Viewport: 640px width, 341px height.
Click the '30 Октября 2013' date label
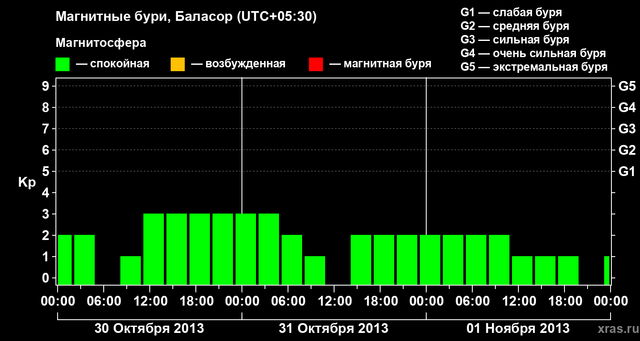(149, 329)
